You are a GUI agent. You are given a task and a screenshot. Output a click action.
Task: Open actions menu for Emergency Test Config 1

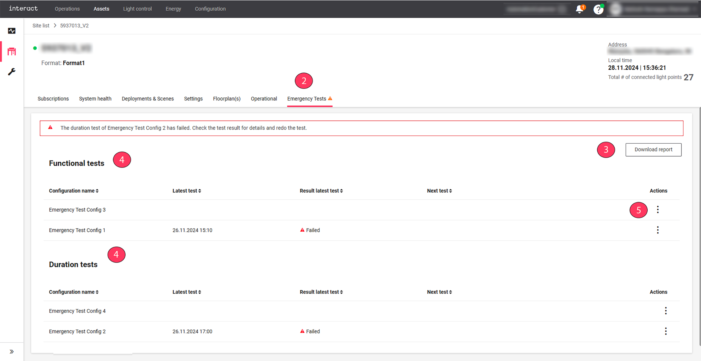pyautogui.click(x=658, y=230)
